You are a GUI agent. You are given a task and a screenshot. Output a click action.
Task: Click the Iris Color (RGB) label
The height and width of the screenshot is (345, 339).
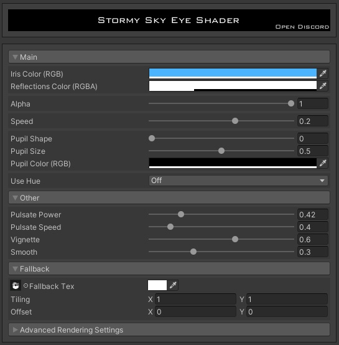(x=37, y=74)
